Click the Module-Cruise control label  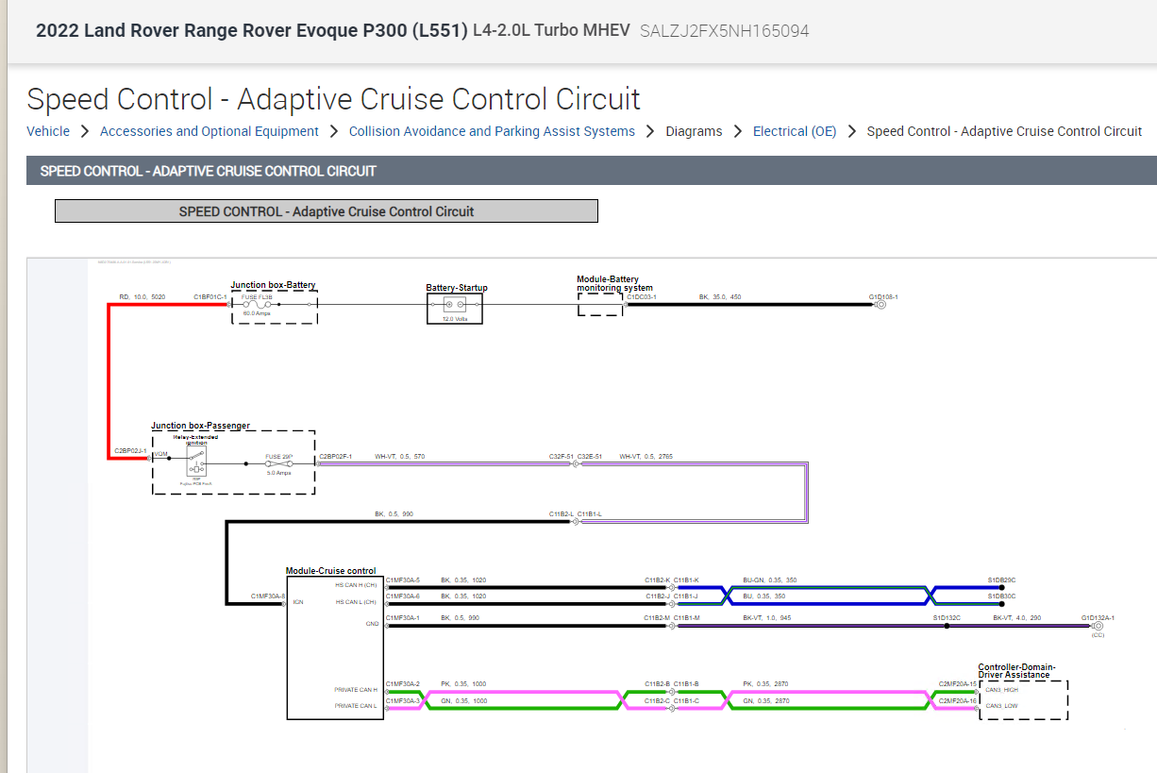coord(331,571)
